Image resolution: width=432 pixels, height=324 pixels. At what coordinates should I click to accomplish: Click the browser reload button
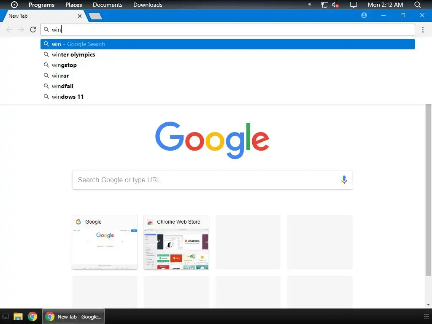click(33, 30)
